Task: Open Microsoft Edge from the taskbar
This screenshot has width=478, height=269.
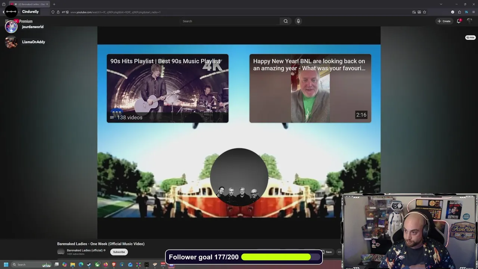Action: click(81, 265)
